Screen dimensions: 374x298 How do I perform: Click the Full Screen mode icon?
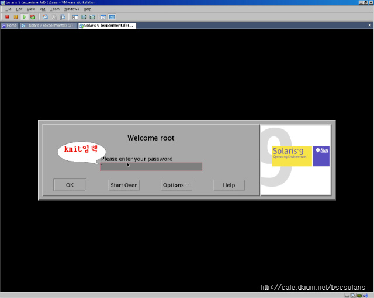coord(84,17)
